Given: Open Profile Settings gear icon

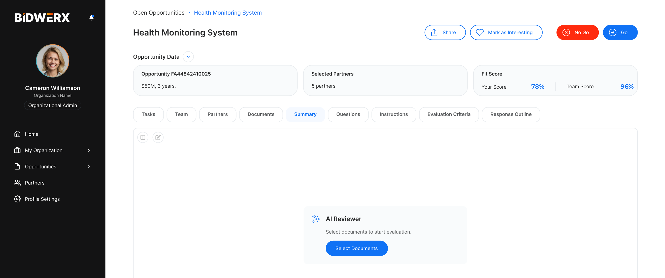Looking at the screenshot, I should click(17, 199).
